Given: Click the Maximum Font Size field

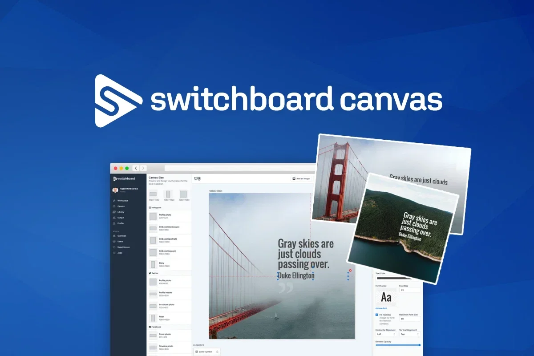Looking at the screenshot, I should [409, 319].
